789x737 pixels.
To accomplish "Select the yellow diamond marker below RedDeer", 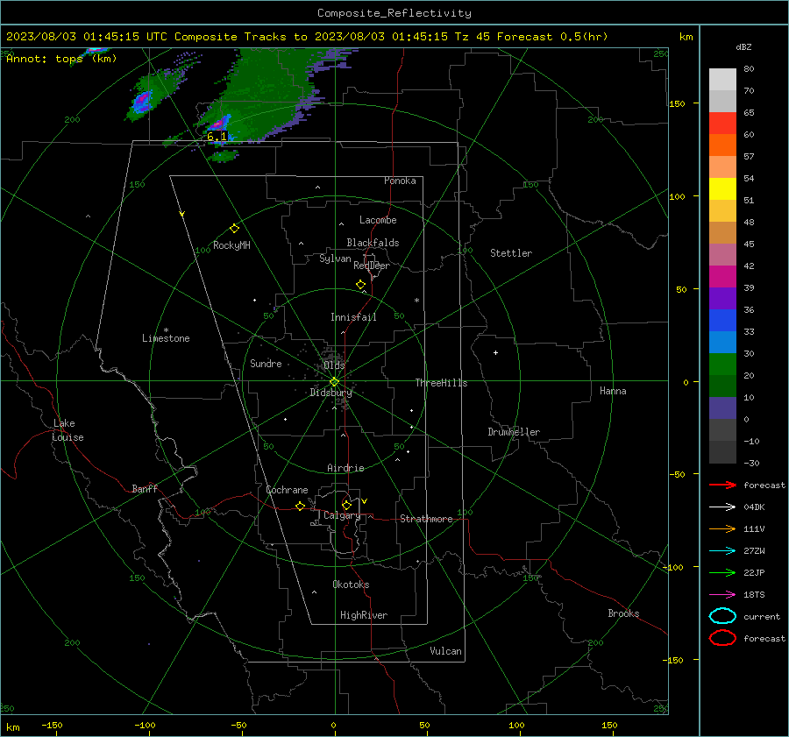I will [x=361, y=285].
